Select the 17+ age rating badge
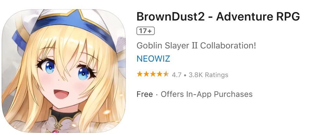 point(146,31)
